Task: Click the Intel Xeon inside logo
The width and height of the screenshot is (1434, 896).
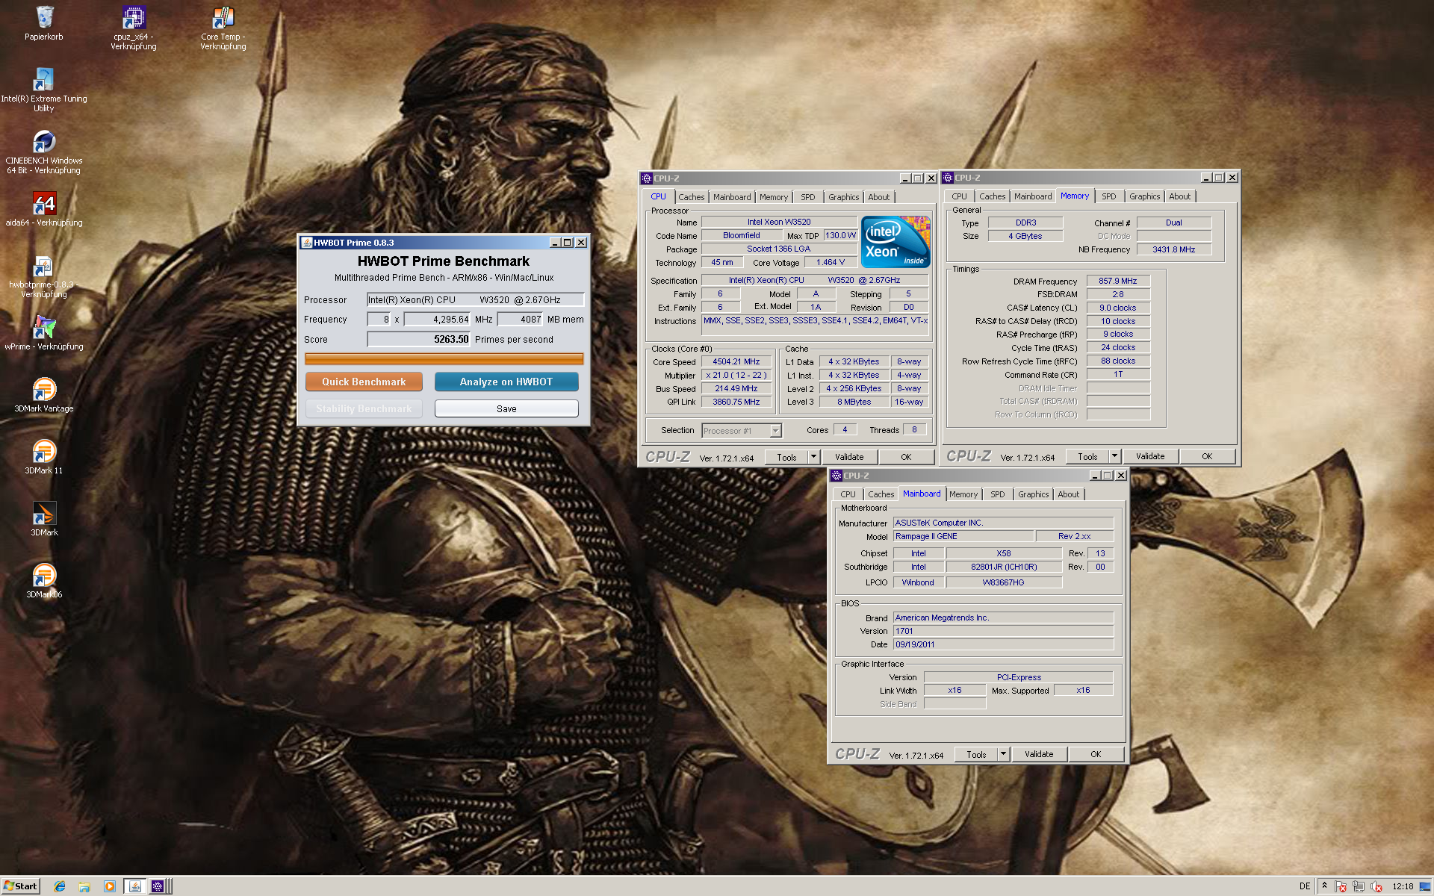Action: coord(896,242)
